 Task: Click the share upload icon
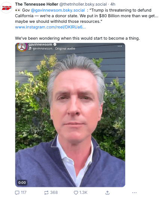(x=107, y=192)
